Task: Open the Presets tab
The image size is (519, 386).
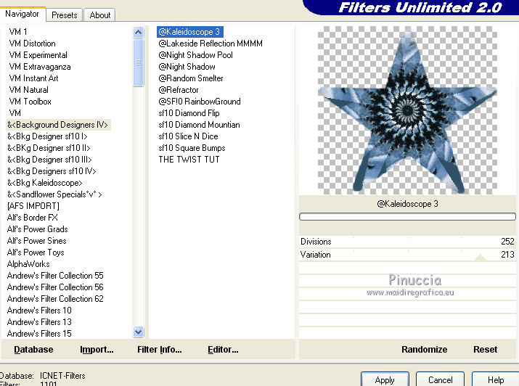Action: click(64, 15)
